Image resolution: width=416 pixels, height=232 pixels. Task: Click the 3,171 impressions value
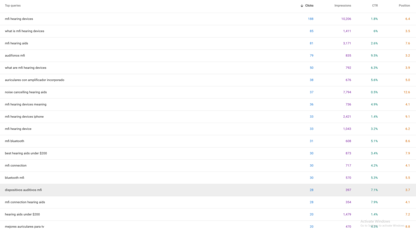coord(347,43)
